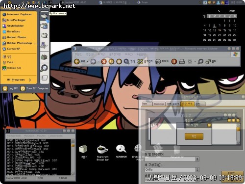Click Turn Off Computer button
The width and height of the screenshot is (245, 184).
tap(35, 88)
